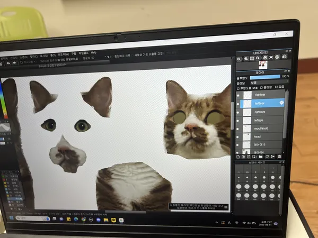
Task: Click the first zoom-in magnifier in Navigator
Action: click(239, 59)
